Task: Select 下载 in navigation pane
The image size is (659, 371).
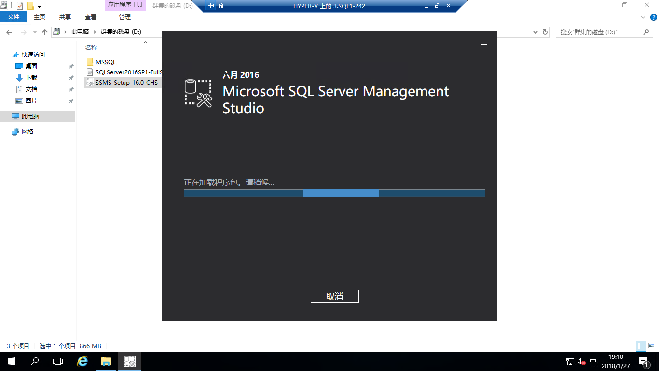Action: (x=31, y=78)
